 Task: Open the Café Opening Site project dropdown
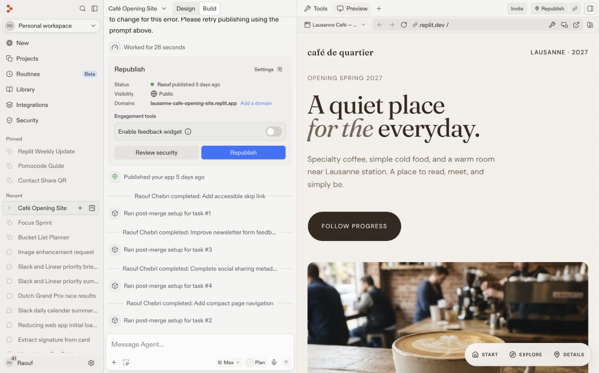coord(137,9)
